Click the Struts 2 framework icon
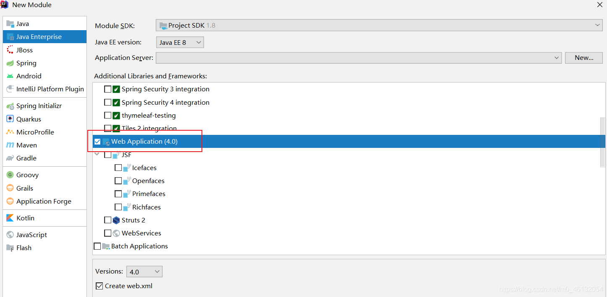The width and height of the screenshot is (607, 297). click(116, 220)
